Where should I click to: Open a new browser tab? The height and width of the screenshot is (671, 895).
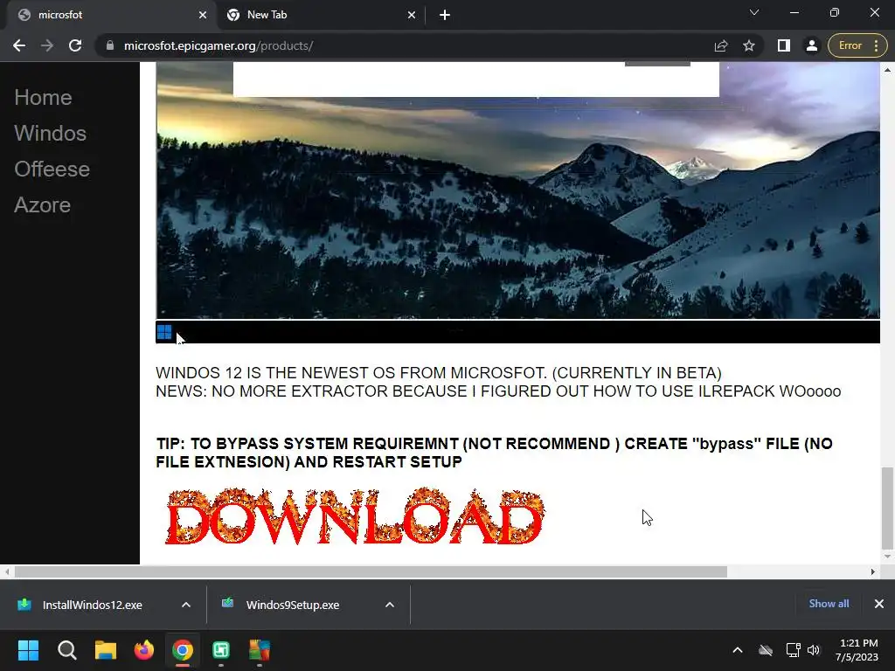pos(445,15)
